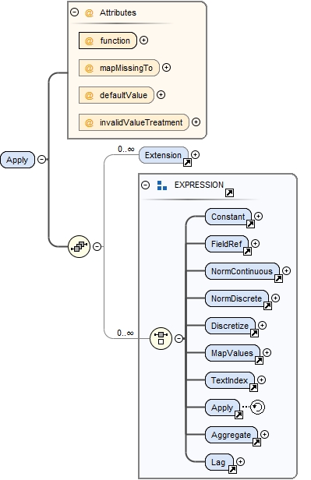The width and height of the screenshot is (311, 480).
Task: Follow the TextIndex reference arrow
Action: click(253, 388)
